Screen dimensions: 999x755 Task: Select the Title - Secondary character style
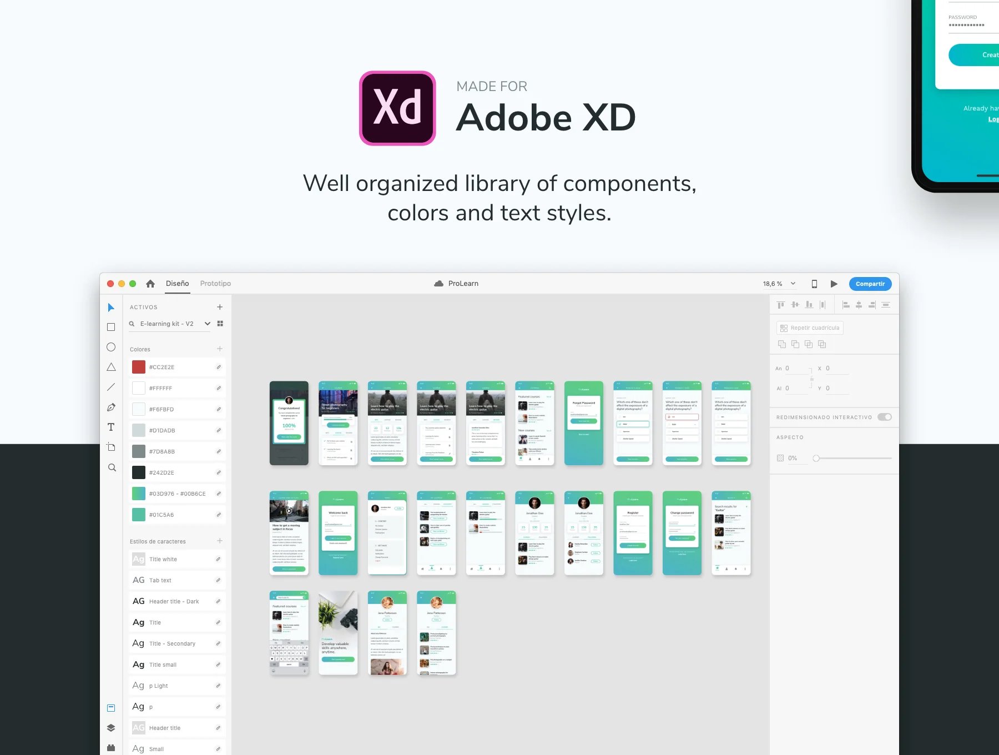(178, 643)
